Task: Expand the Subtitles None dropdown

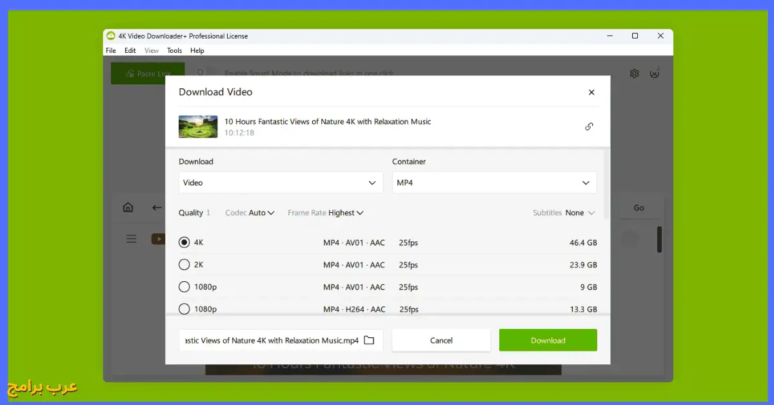Action: point(564,213)
